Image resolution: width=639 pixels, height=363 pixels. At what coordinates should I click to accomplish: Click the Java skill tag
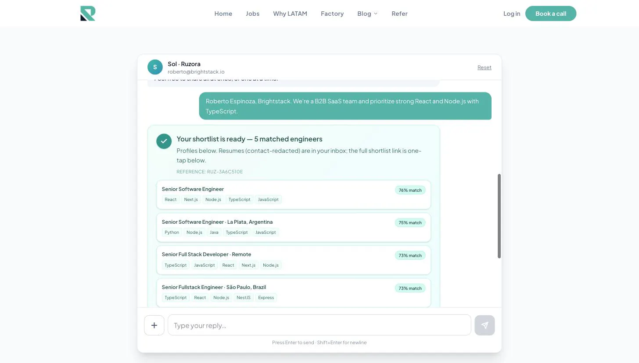pos(214,233)
